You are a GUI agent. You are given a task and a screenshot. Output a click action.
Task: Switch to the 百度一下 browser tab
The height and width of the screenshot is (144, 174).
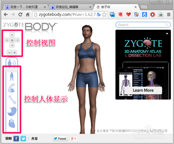pos(25,7)
